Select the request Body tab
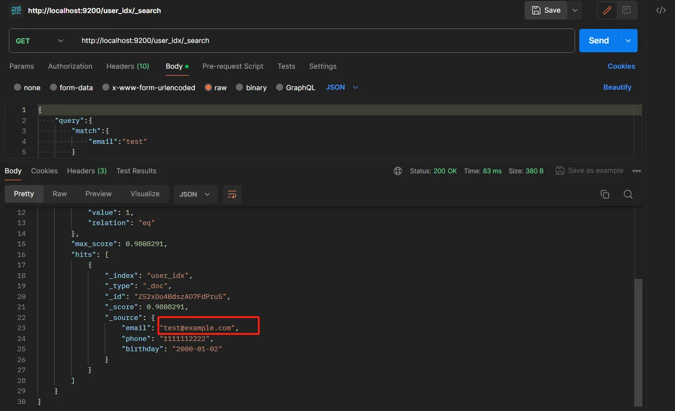 tap(177, 66)
